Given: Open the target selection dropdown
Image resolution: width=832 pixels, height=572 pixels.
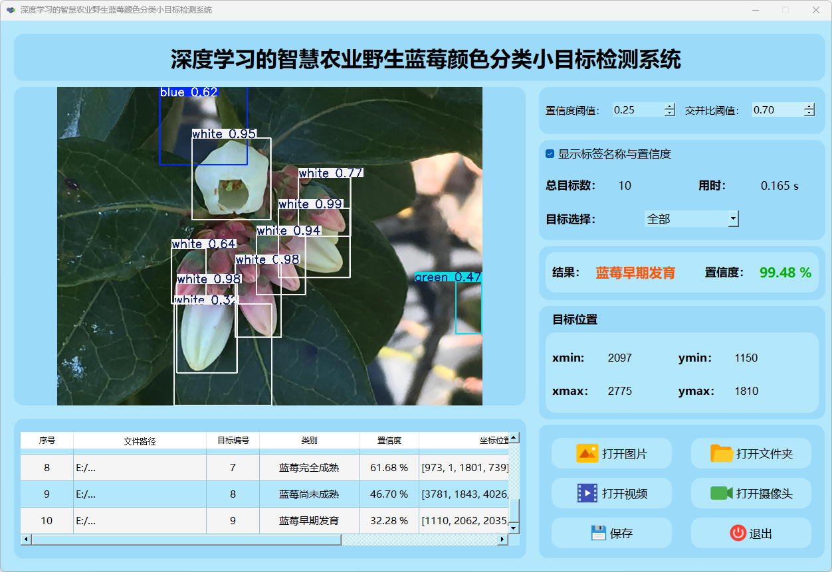Looking at the screenshot, I should point(733,219).
